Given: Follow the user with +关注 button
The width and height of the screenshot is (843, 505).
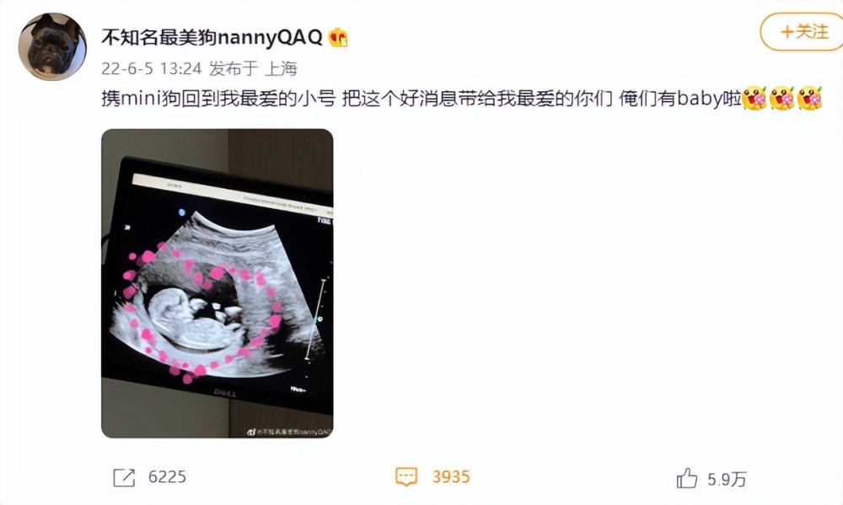Looking at the screenshot, I should tap(803, 32).
